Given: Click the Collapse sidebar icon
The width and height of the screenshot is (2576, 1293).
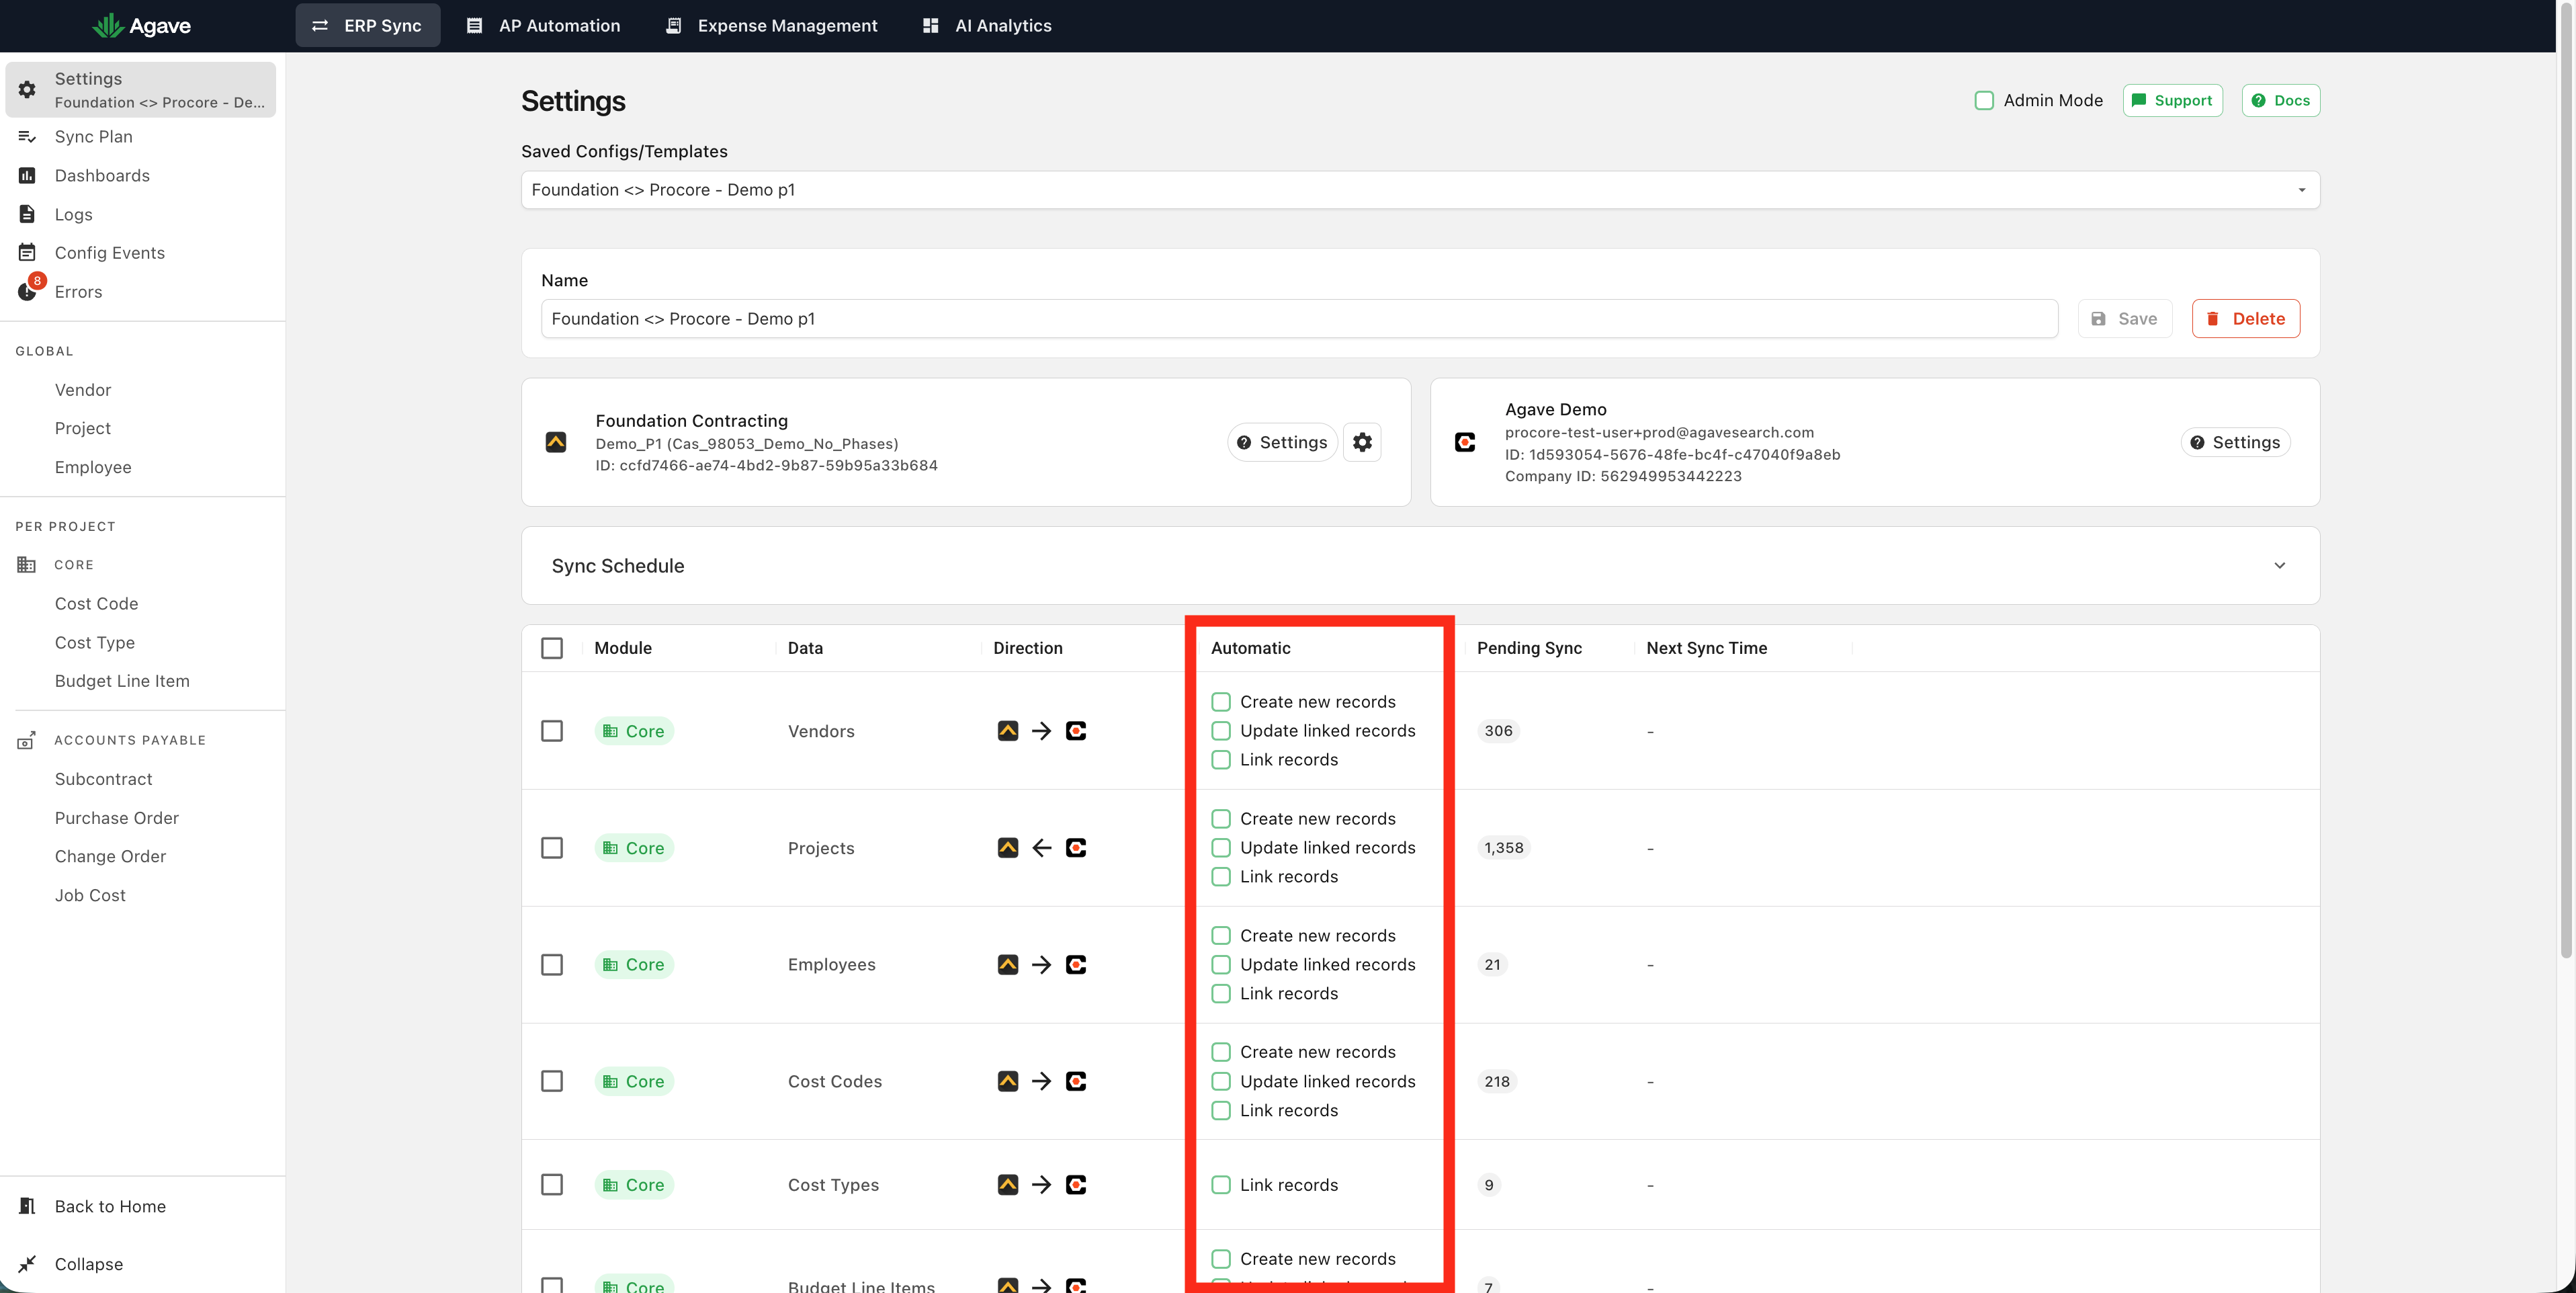Looking at the screenshot, I should tap(27, 1264).
